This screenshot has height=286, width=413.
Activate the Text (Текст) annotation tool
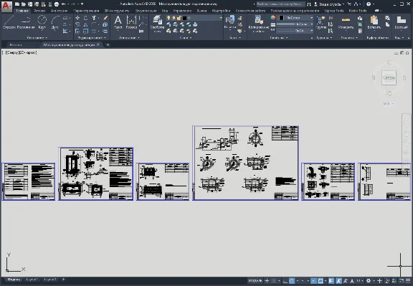click(x=118, y=22)
